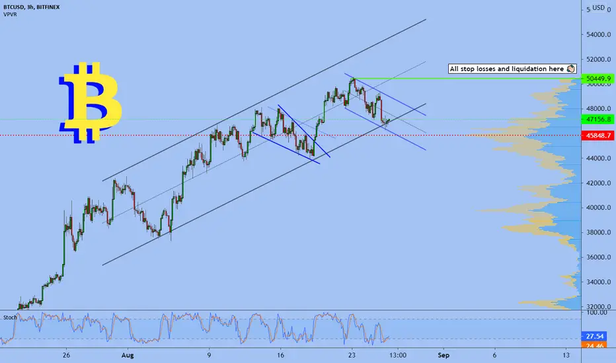
Task: Click the 40000.0 price axis value
Action: [x=598, y=208]
